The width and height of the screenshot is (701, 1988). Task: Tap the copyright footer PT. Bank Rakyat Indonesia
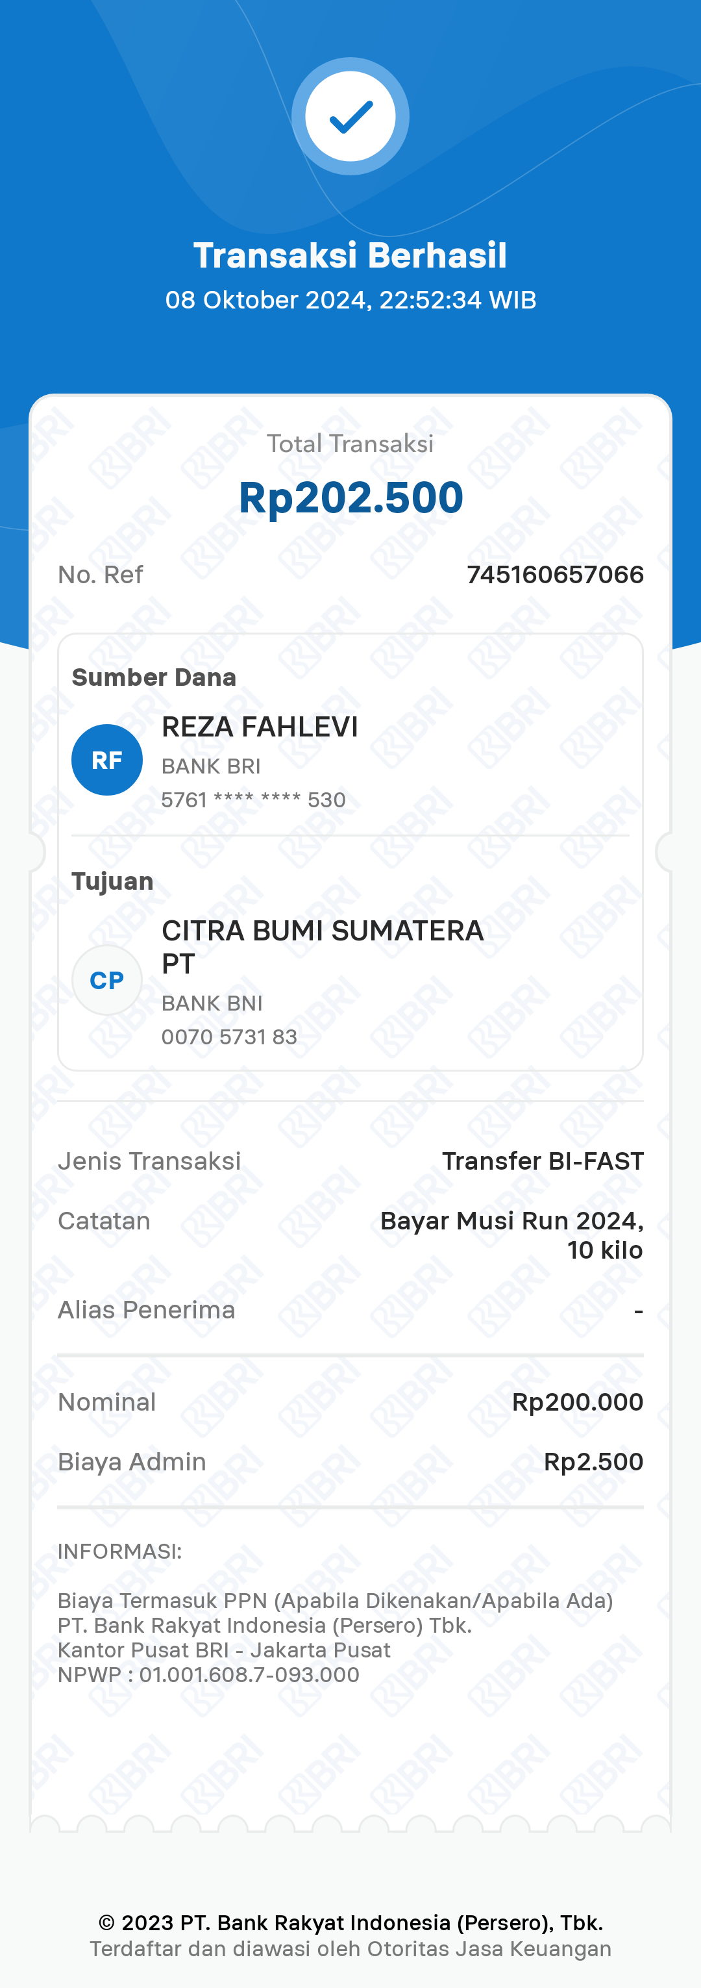[x=351, y=1922]
